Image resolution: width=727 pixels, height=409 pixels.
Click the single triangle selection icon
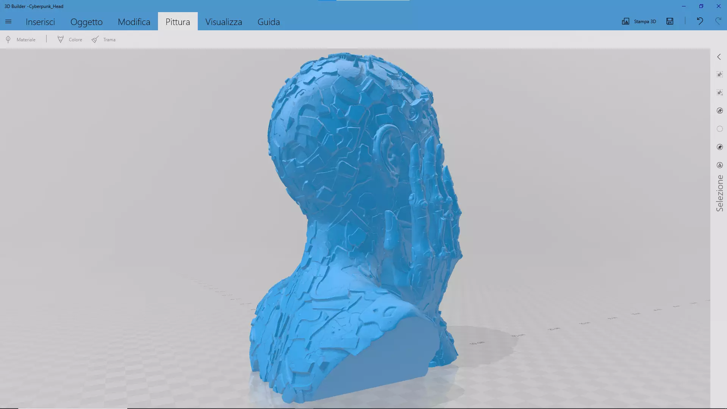[x=720, y=165]
